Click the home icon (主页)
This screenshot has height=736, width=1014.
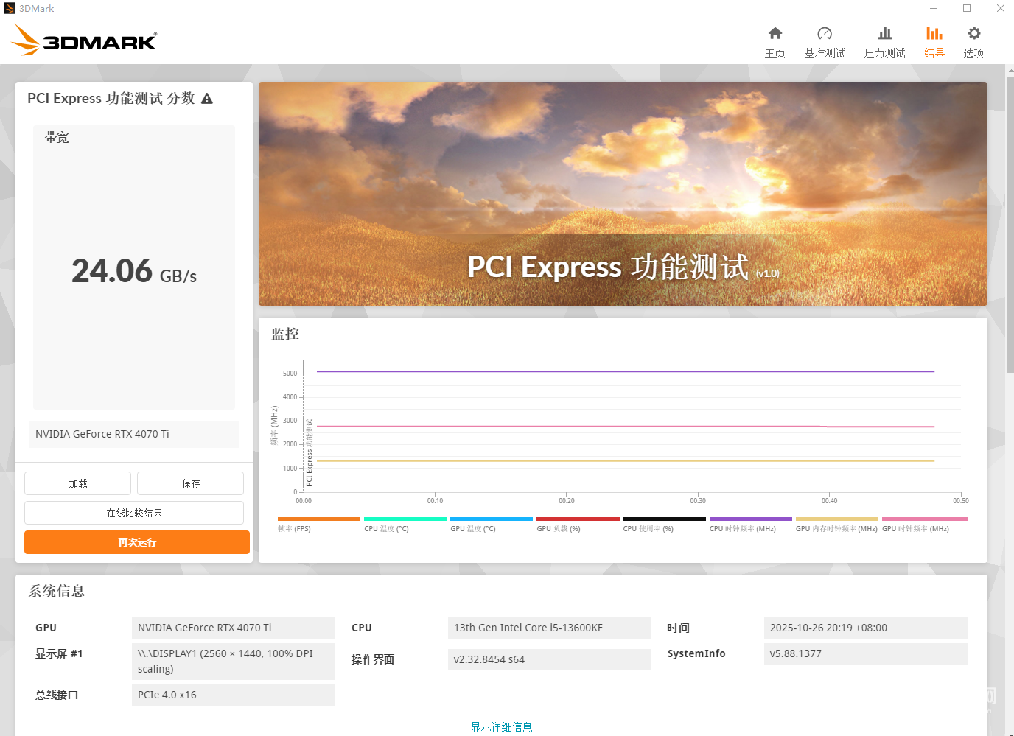click(775, 34)
